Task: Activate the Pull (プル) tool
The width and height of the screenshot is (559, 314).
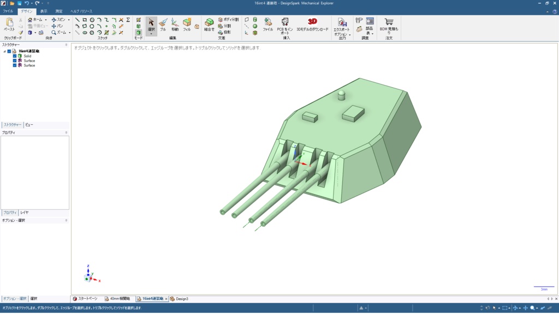Action: point(163,25)
